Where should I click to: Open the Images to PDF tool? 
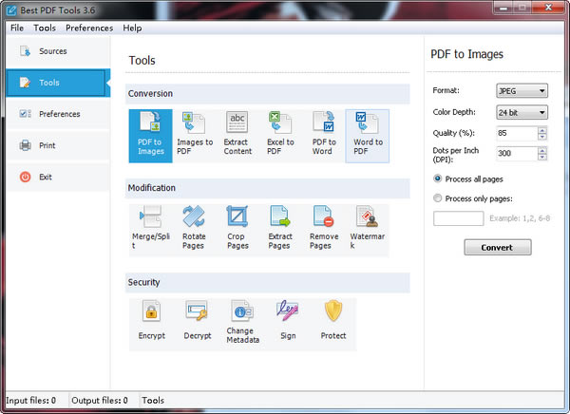[194, 135]
